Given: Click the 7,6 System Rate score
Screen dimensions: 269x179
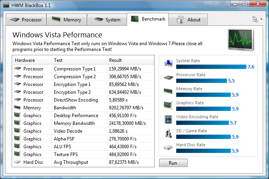Looking at the screenshot, I should (251, 67).
